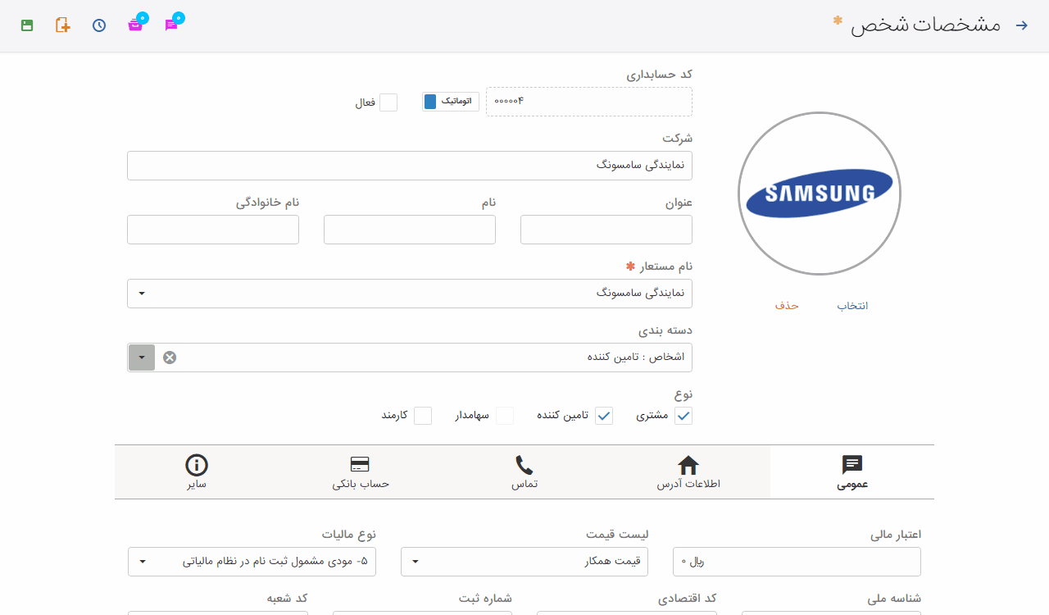This screenshot has width=1049, height=615.
Task: Open the دسته بندی dropdown button
Action: 142,358
